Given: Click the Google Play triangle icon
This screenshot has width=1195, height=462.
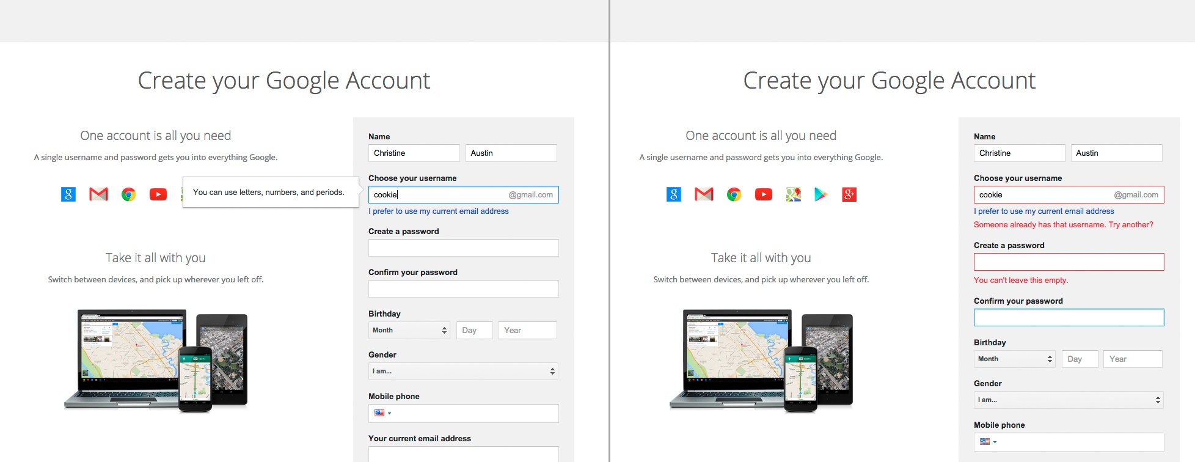Looking at the screenshot, I should [x=821, y=194].
